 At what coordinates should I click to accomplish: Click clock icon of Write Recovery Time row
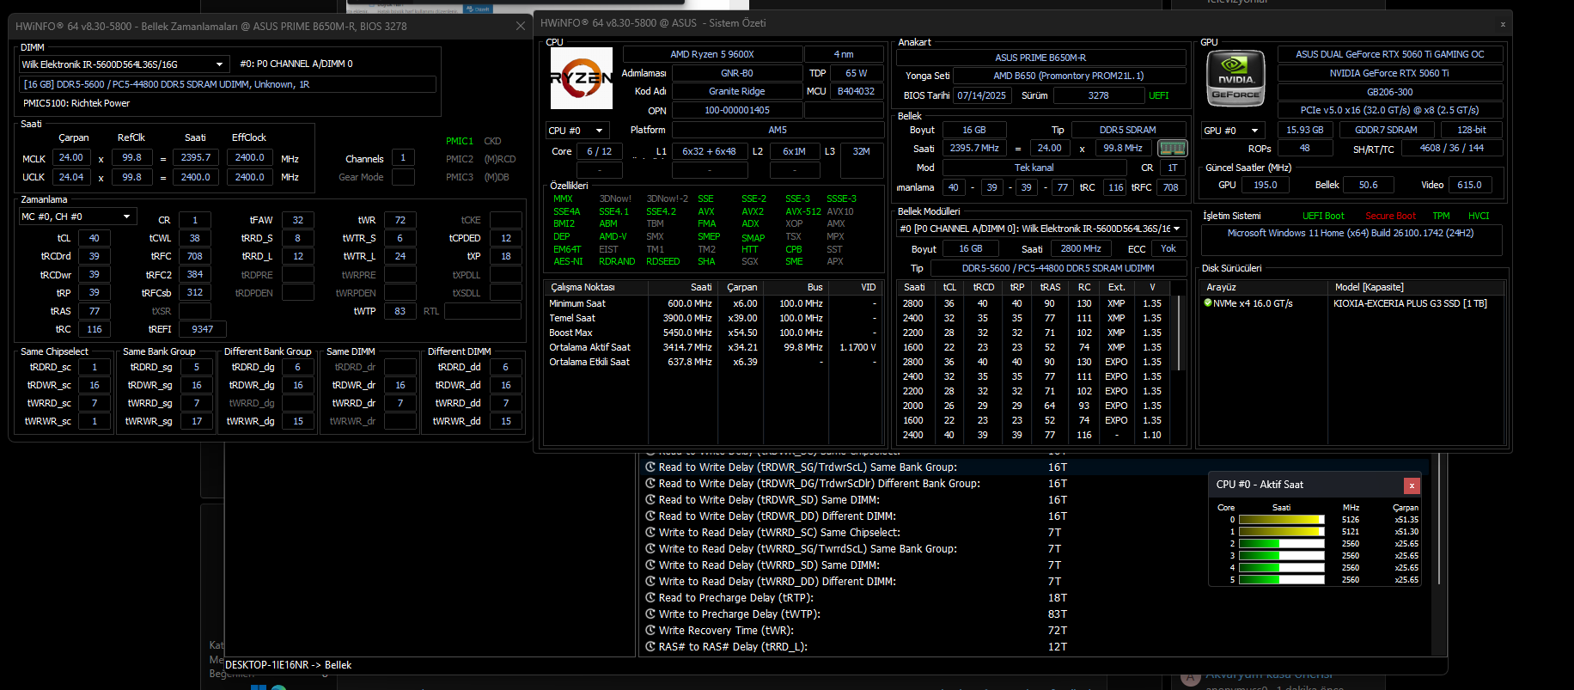(650, 631)
